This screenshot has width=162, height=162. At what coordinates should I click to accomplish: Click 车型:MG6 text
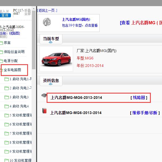click(85, 58)
